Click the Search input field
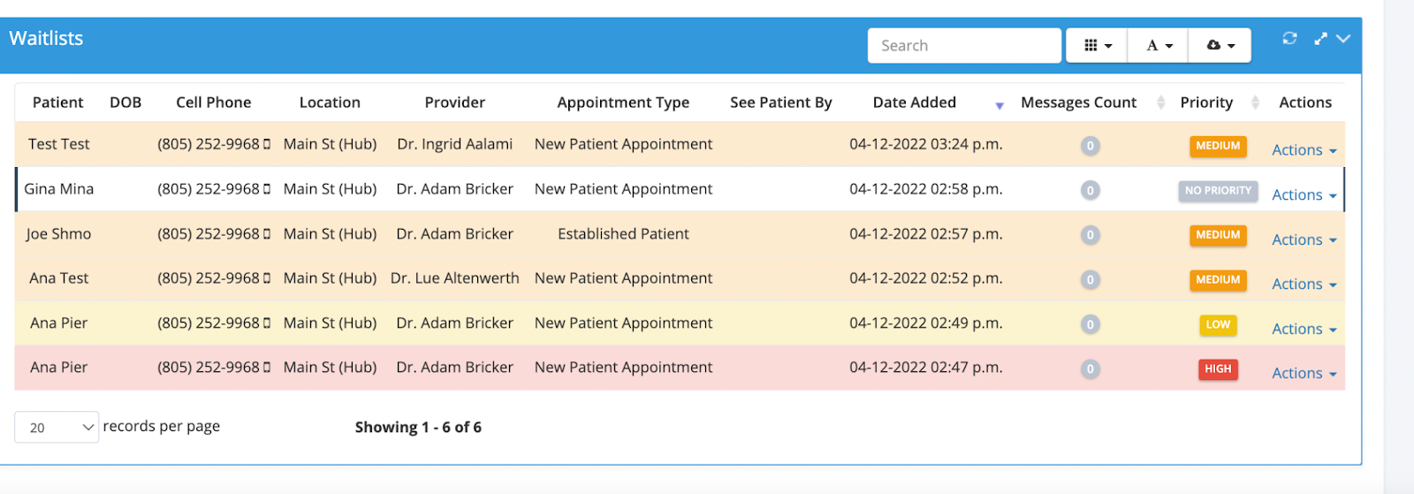 (964, 45)
